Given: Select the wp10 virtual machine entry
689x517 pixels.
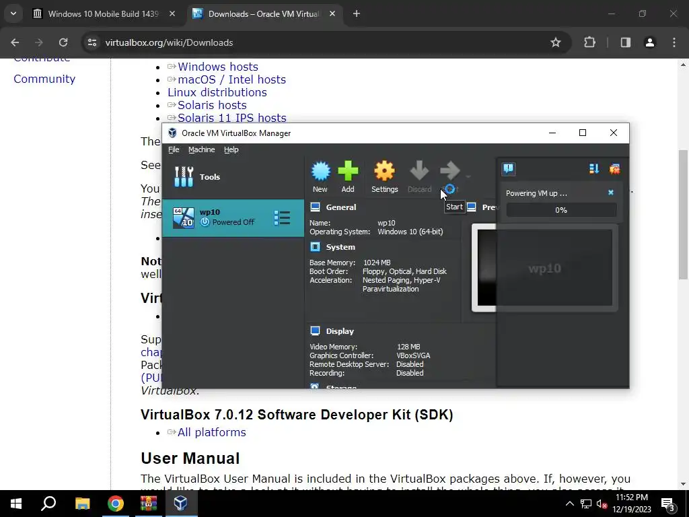Looking at the screenshot, I should (233, 218).
